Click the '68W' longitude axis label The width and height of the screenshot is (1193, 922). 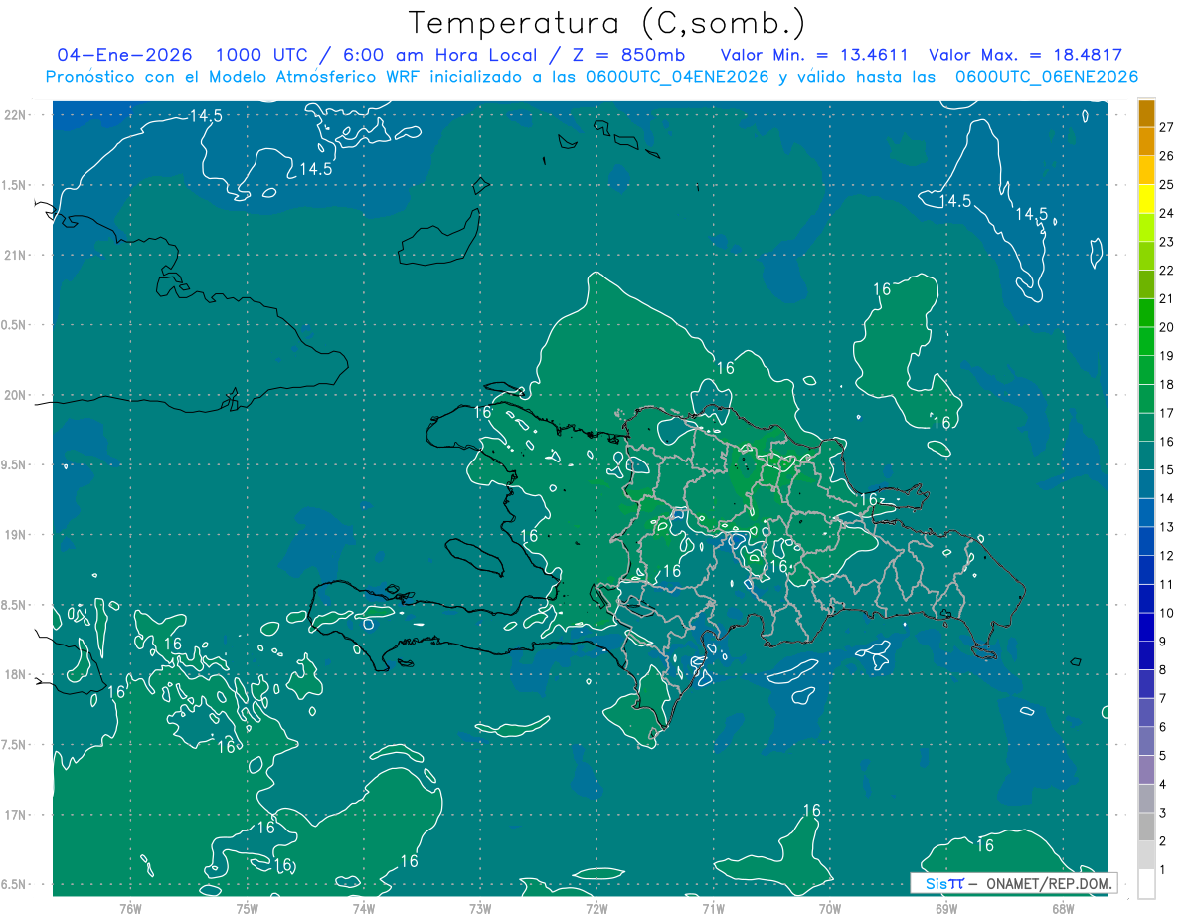[x=1062, y=909]
